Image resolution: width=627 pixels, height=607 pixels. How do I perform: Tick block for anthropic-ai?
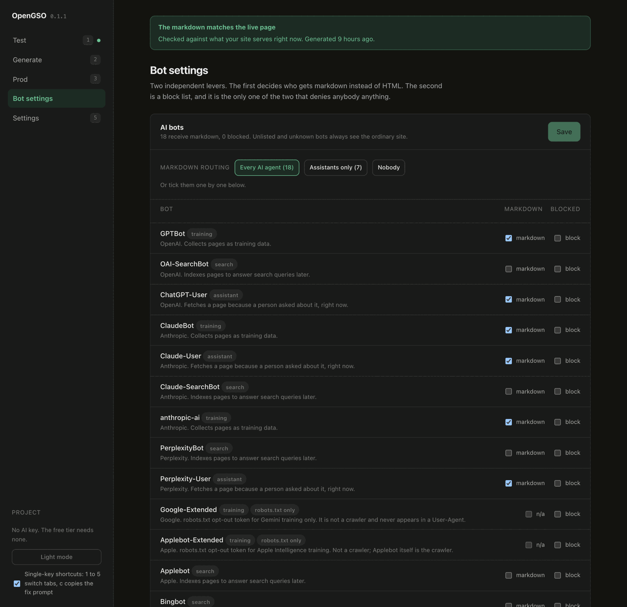tap(558, 422)
